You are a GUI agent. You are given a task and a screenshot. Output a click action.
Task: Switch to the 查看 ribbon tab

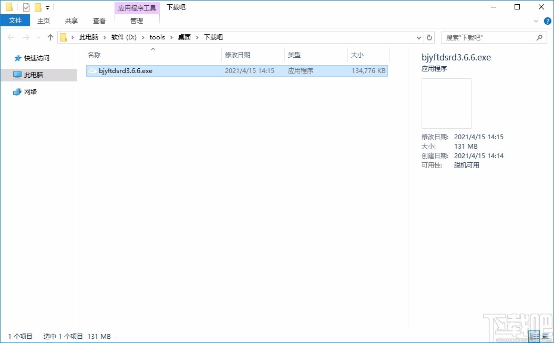point(99,20)
